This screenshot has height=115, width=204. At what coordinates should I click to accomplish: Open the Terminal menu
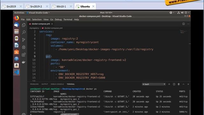(x=68, y=19)
